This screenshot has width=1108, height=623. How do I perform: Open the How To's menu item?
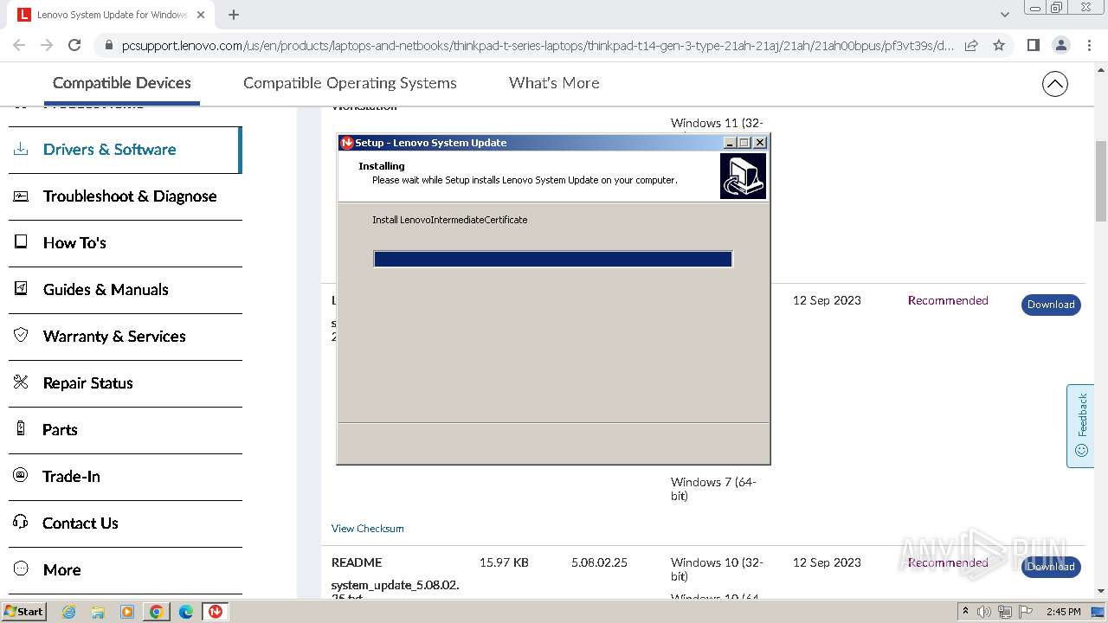coord(74,242)
